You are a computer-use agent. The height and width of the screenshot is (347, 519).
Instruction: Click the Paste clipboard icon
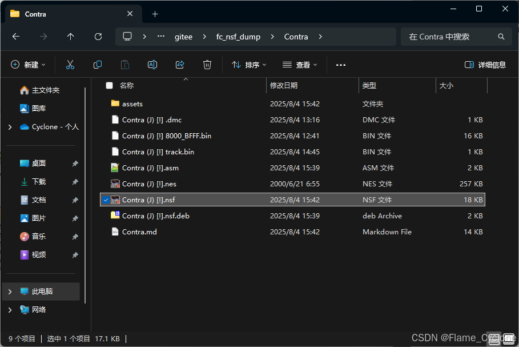pos(125,65)
